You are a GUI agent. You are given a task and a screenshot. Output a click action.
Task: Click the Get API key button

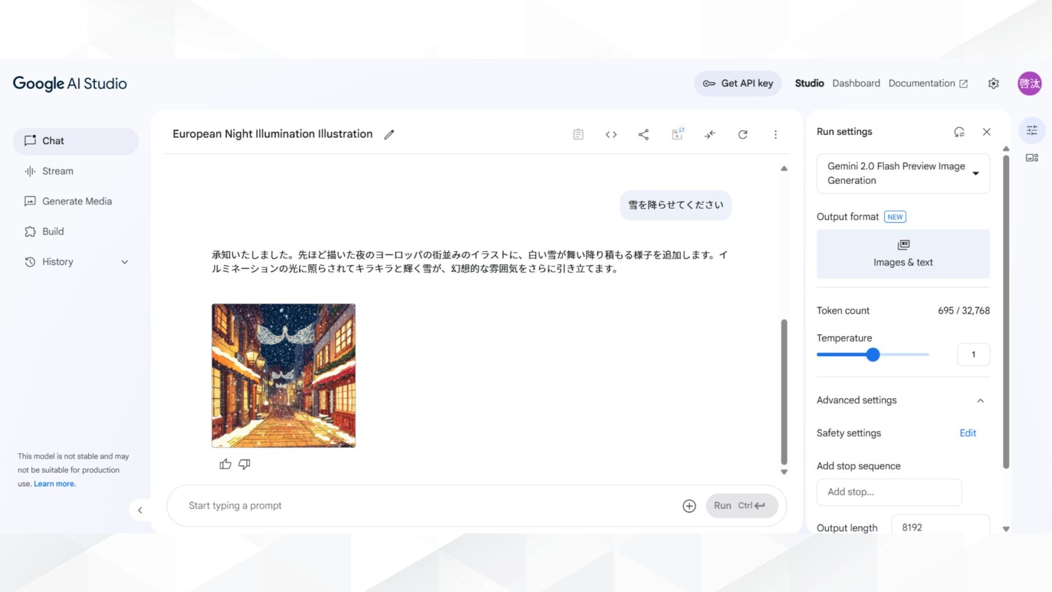coord(737,83)
